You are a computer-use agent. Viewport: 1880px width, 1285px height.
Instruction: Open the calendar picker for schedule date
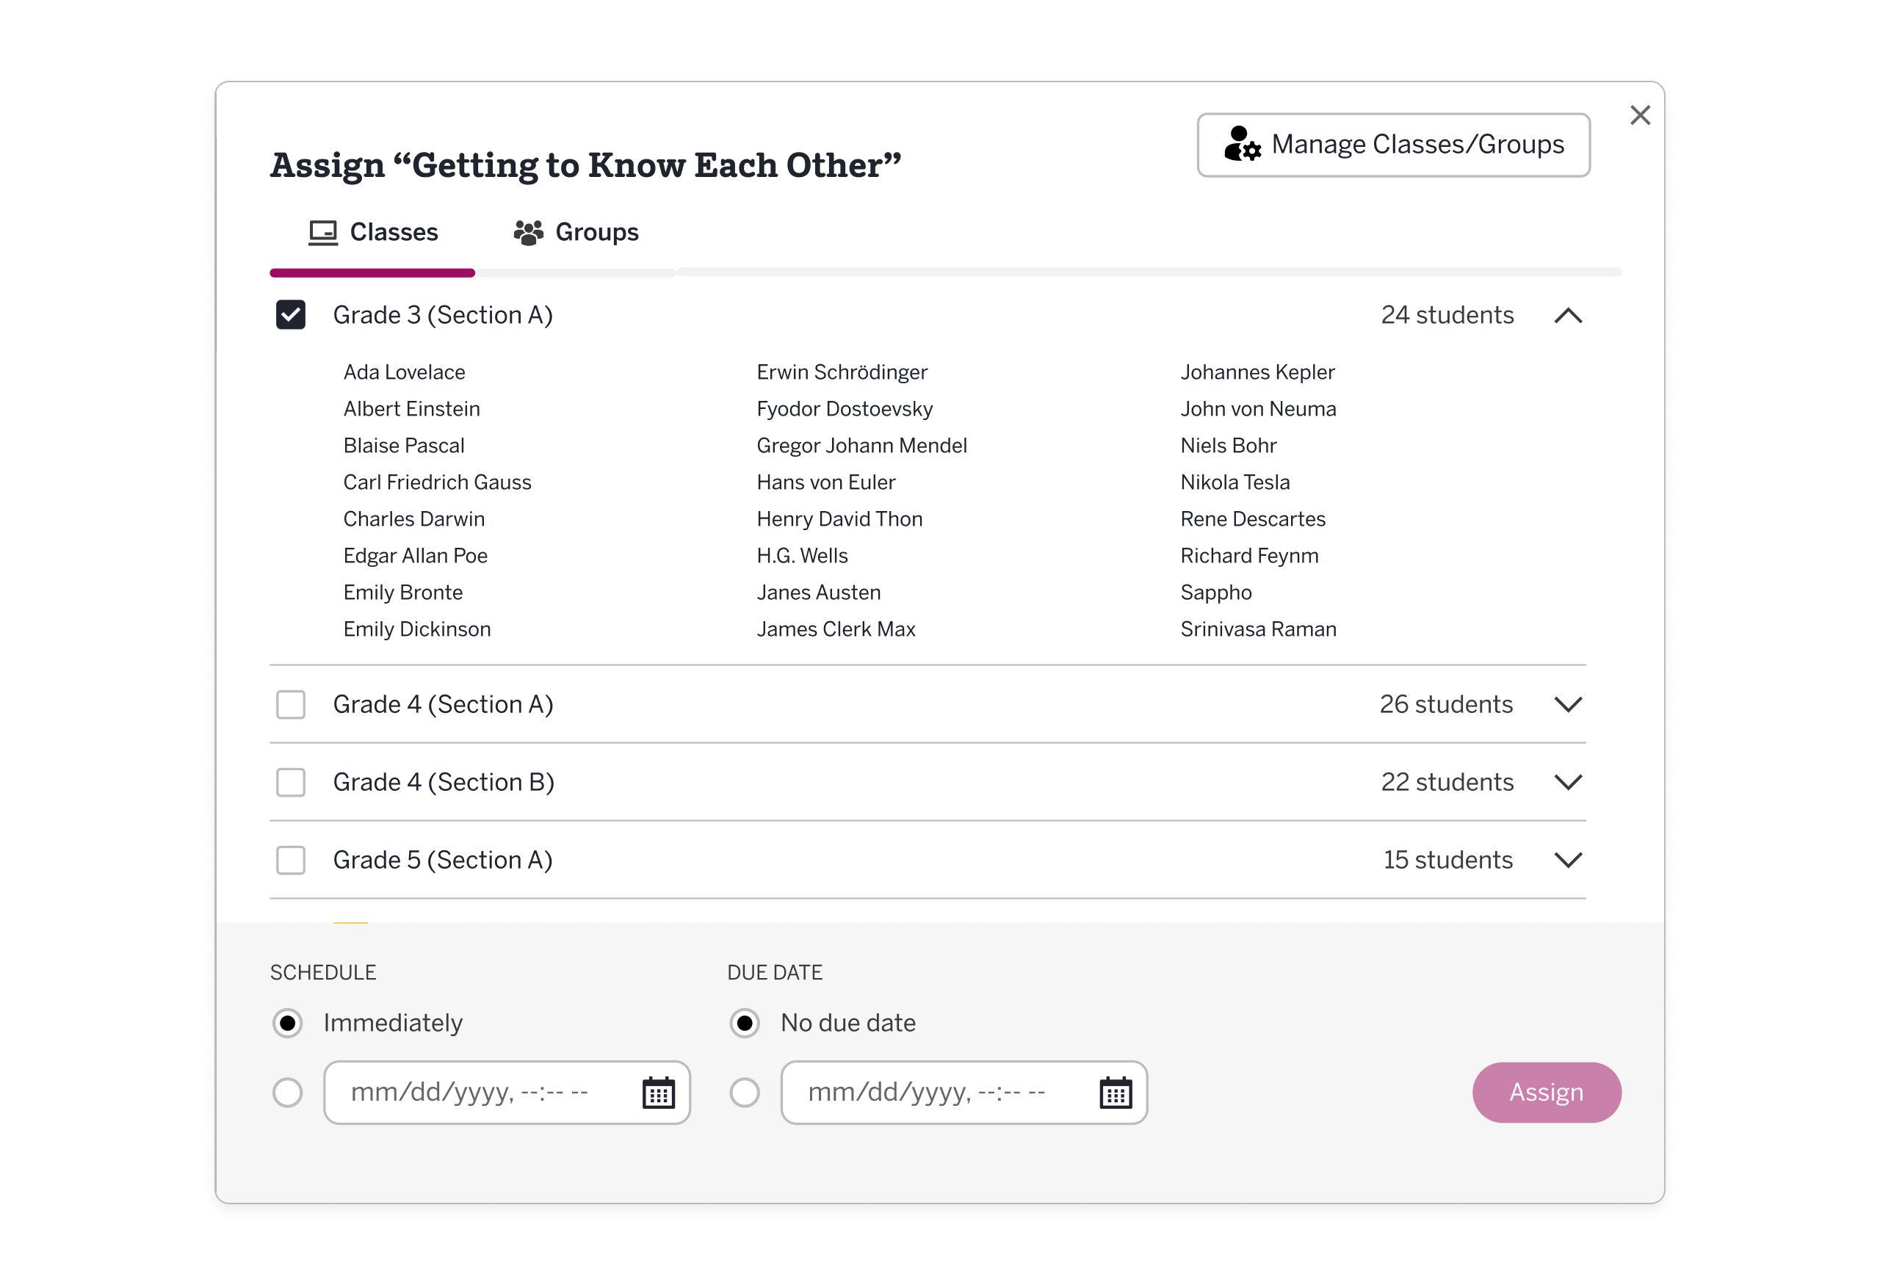(x=659, y=1093)
